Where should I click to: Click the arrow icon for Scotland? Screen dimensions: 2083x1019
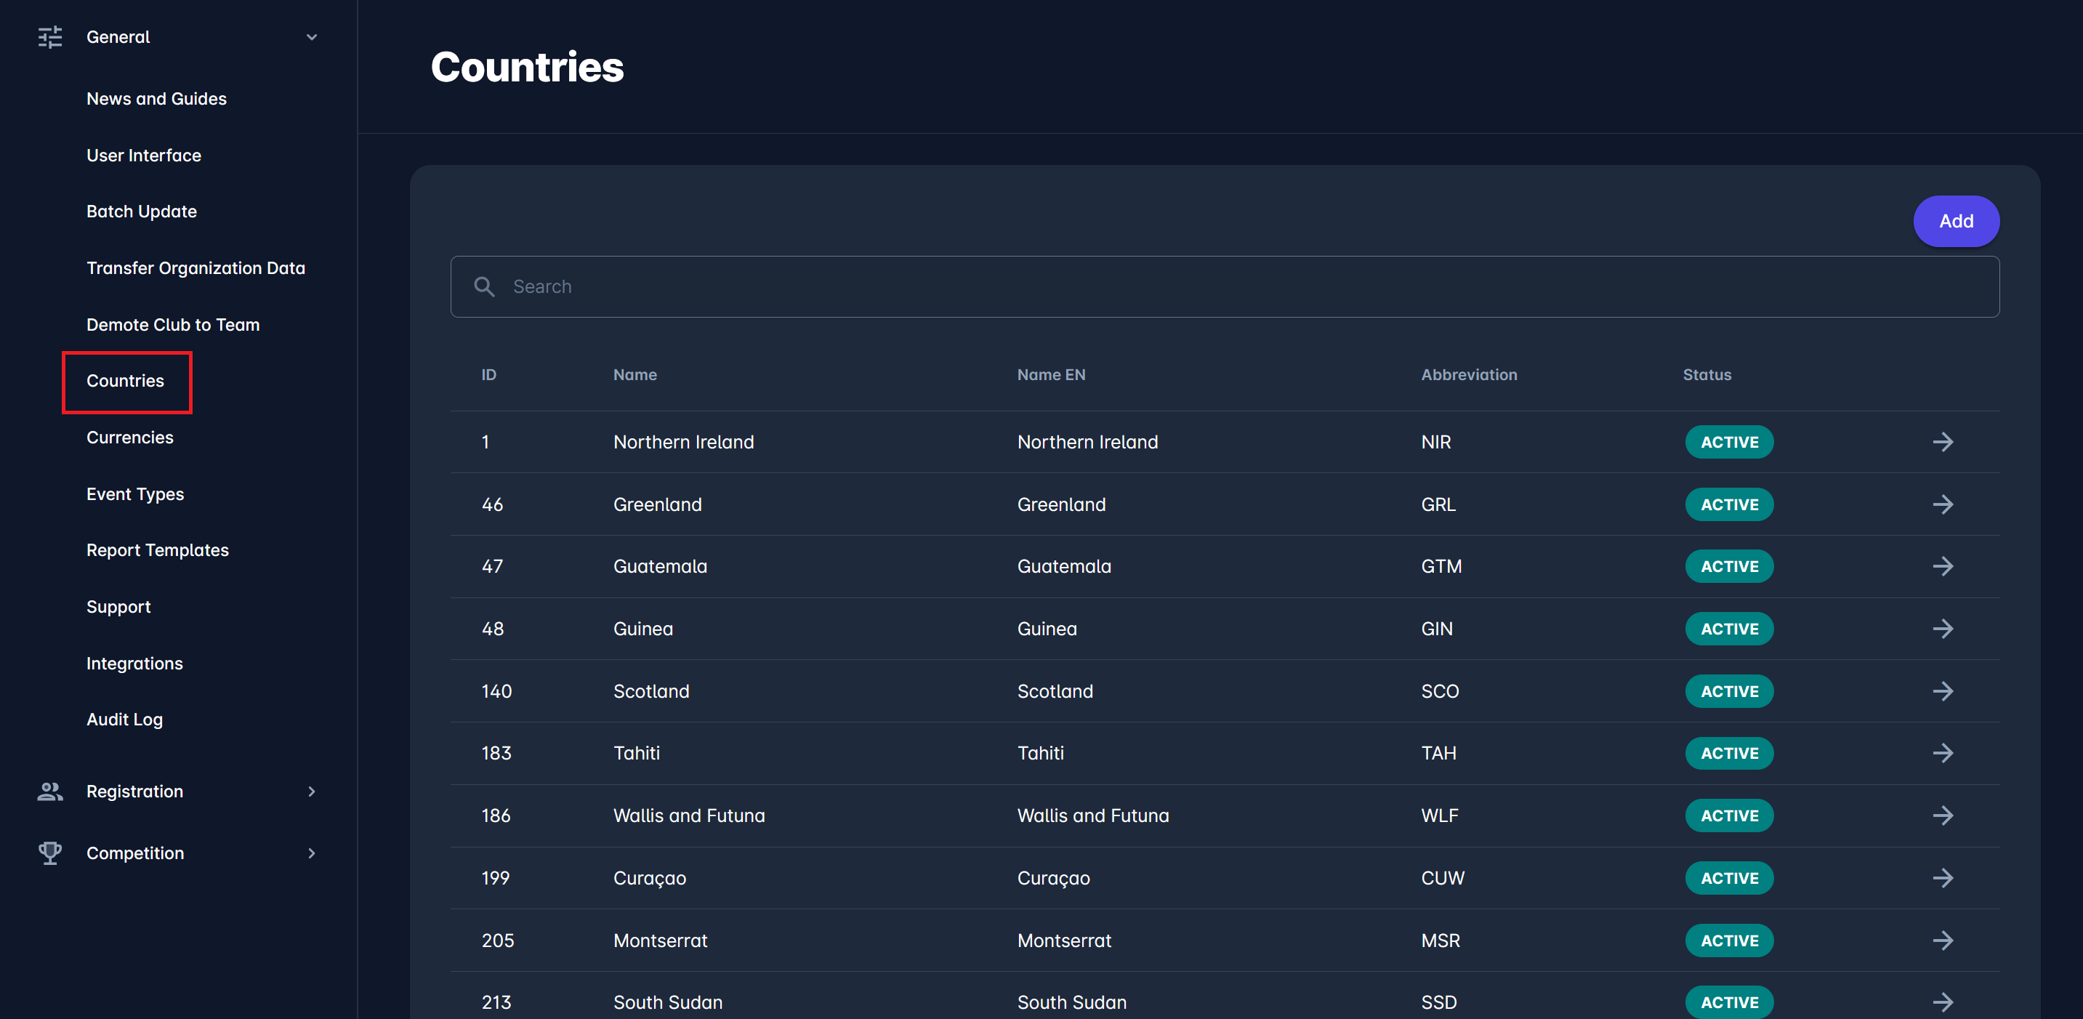(x=1942, y=691)
